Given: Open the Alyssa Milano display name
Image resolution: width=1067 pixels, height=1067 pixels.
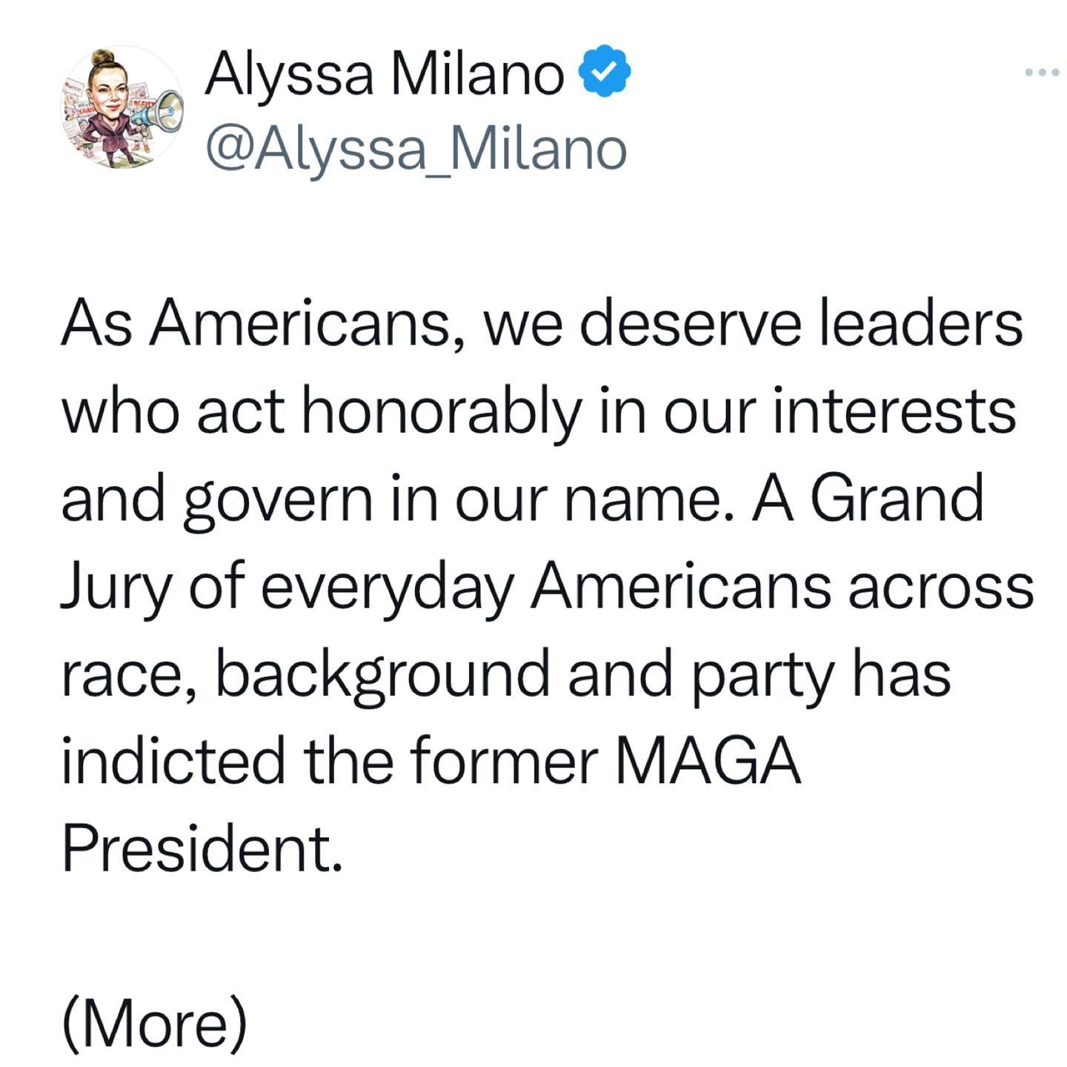Looking at the screenshot, I should point(384,73).
